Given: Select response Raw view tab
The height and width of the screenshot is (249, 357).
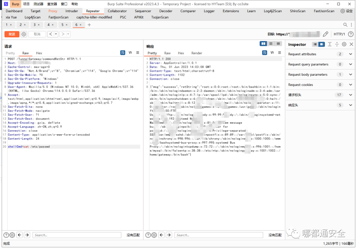Looking at the screenshot, I should 167,53.
